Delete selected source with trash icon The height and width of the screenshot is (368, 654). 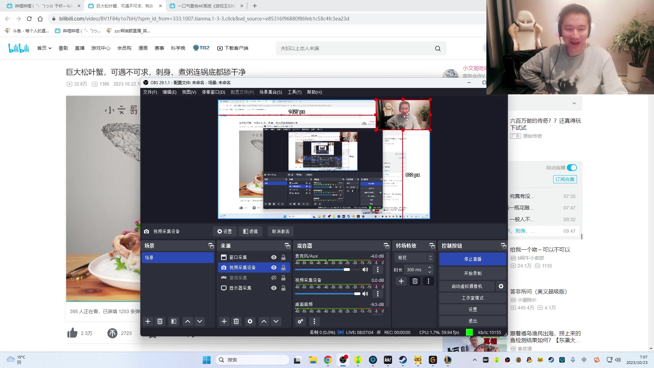tap(236, 321)
